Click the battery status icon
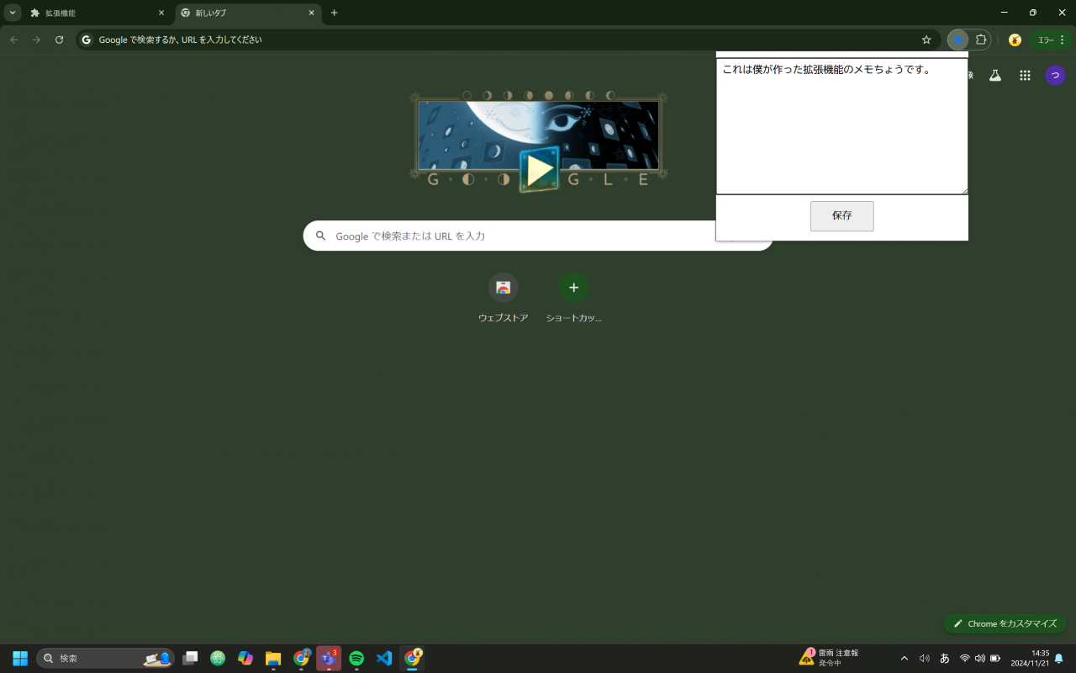The width and height of the screenshot is (1076, 673). point(995,658)
